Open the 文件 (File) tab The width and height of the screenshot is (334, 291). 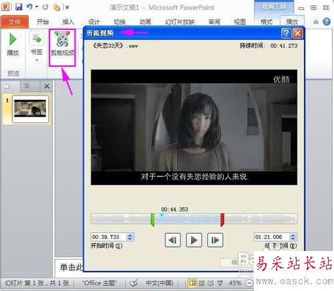15,22
